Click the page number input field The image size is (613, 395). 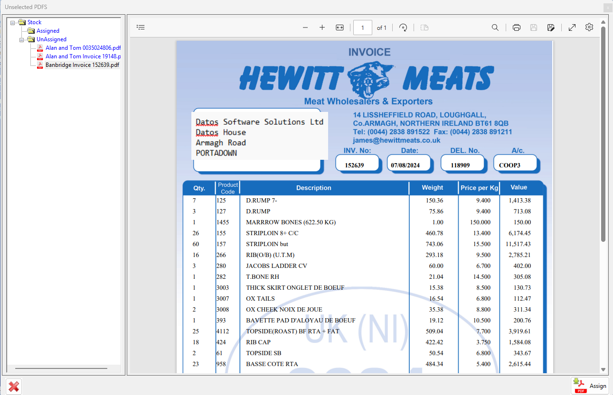pyautogui.click(x=363, y=28)
